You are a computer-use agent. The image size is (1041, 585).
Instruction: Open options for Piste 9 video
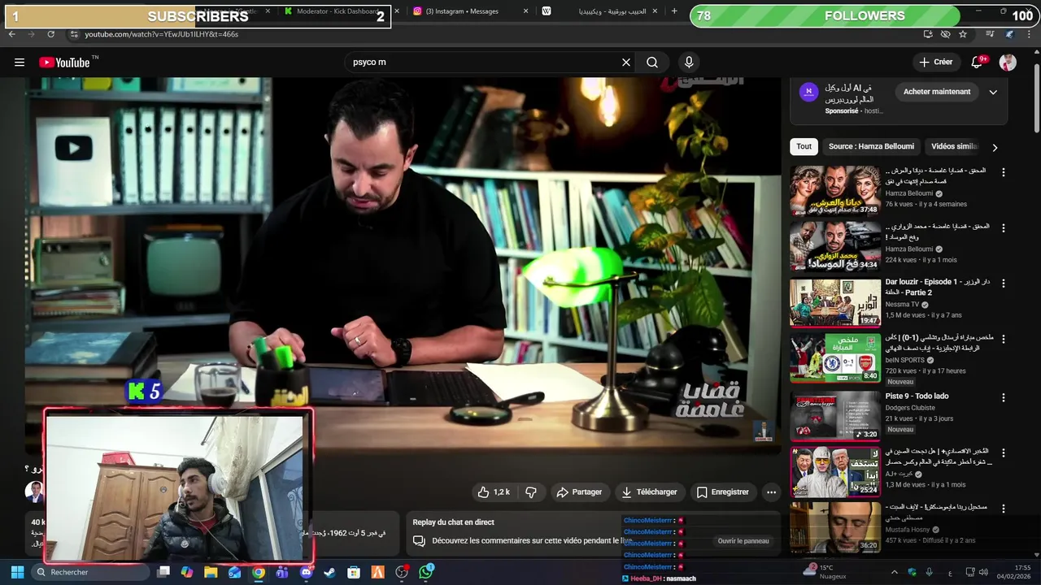(x=1004, y=397)
